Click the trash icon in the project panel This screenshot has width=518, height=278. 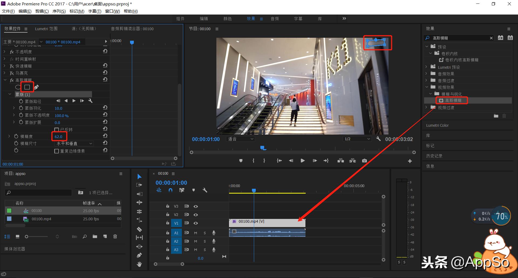coord(115,236)
